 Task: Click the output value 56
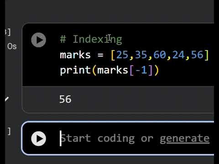coord(65,99)
